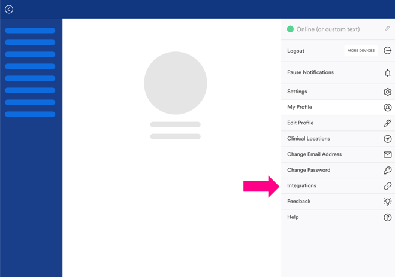Click the back arrow circle icon
The width and height of the screenshot is (395, 277).
9,10
